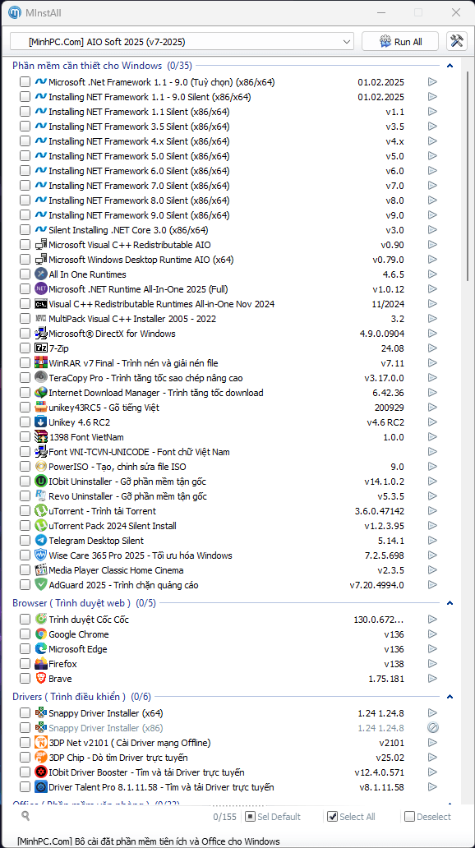Click the disabled icon for Snappy Driver Installer (x86)
The image size is (475, 848).
pos(432,728)
